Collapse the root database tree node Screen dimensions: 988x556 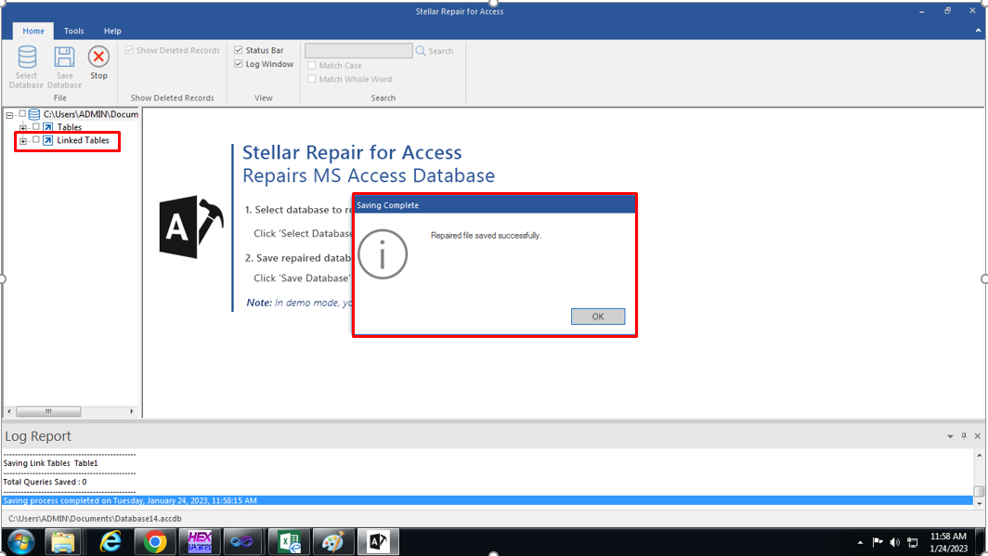(9, 115)
